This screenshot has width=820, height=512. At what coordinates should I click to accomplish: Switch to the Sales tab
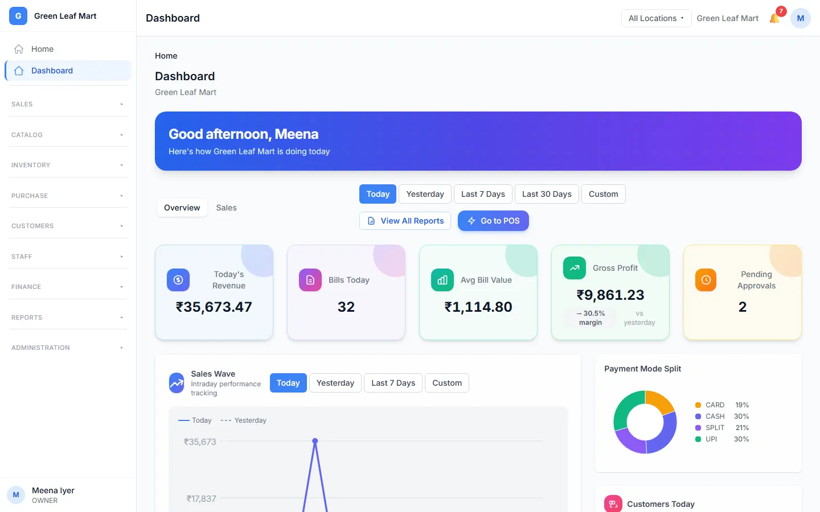[x=226, y=208]
